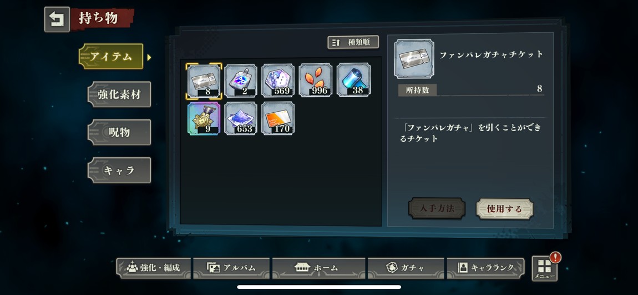Pick the blue scroll item showing 38
Viewport: 638px width, 295px height.
pos(353,80)
